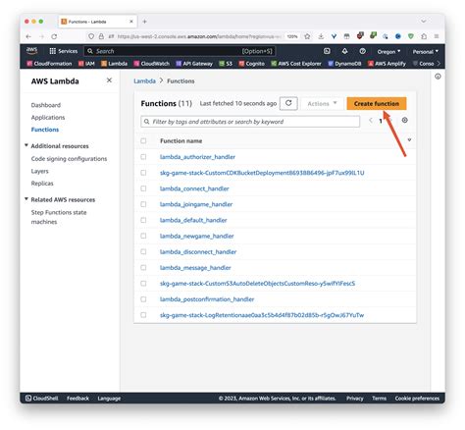Open lambda_postconfirmation_handler function link
The image size is (465, 430).
point(207,299)
